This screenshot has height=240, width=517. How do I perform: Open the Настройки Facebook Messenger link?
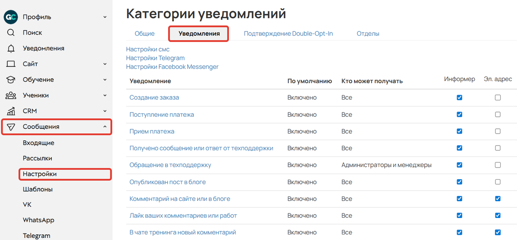[172, 67]
